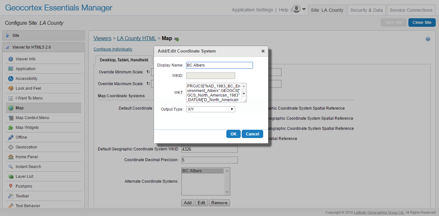Remove the selected coordinate system
439x216 pixels.
coord(219,203)
